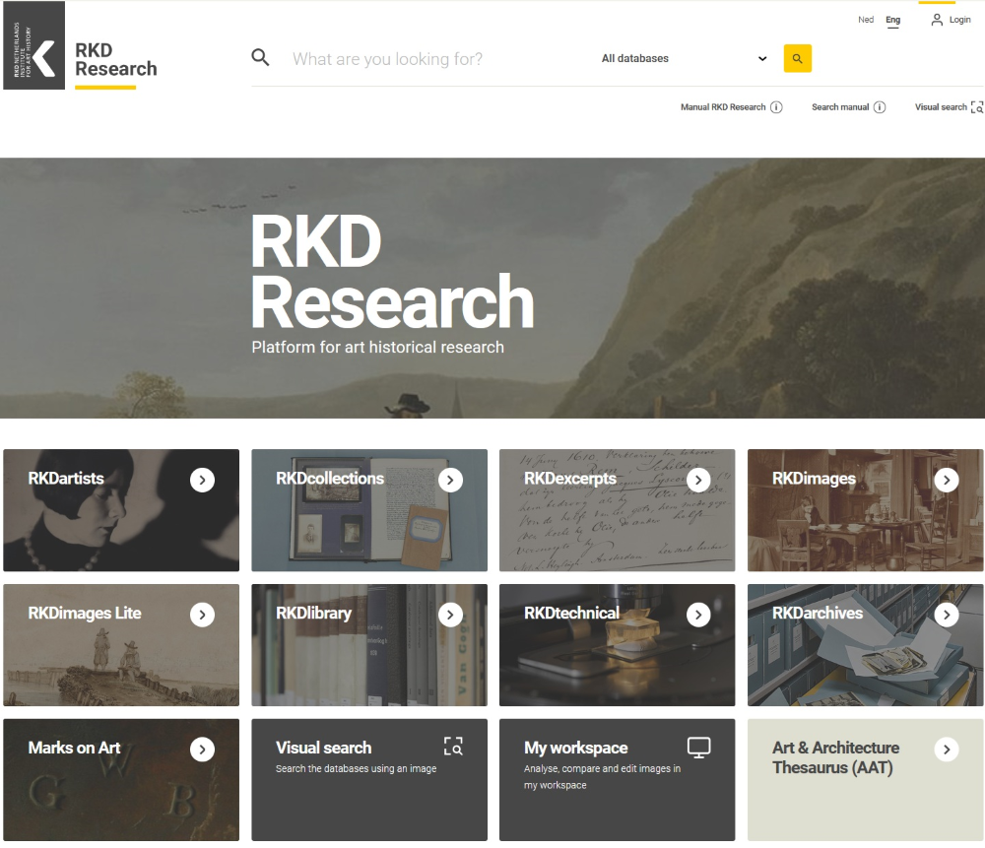Open the RKDexcerpts tile title
Viewport: 985px width, 848px height.
click(x=570, y=479)
